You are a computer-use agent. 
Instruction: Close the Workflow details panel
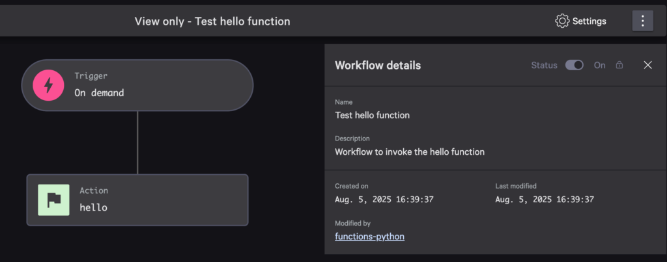647,65
